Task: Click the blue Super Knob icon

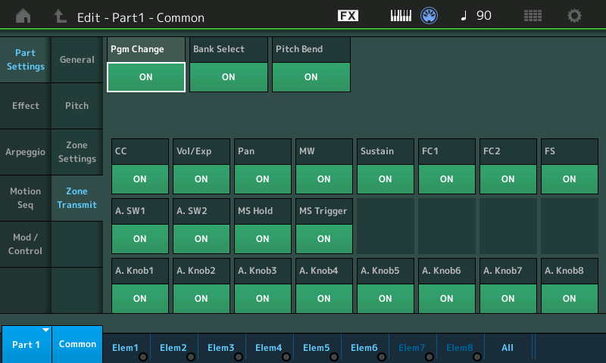Action: click(x=430, y=16)
